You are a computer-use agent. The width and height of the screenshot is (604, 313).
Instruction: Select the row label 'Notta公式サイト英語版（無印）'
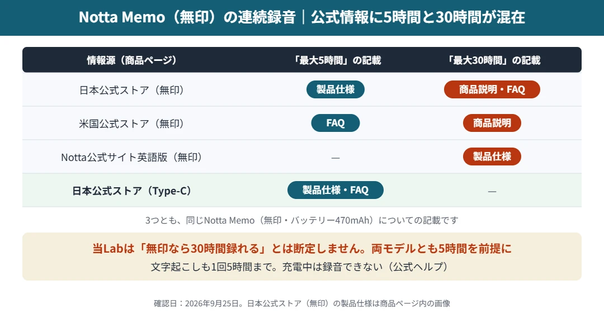(132, 156)
